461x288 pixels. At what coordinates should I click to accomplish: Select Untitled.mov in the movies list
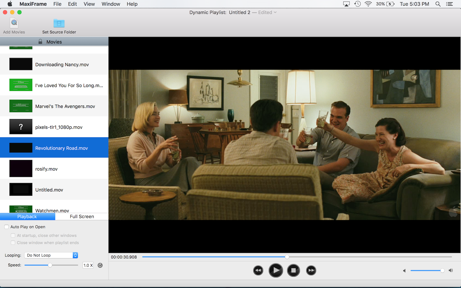pyautogui.click(x=54, y=189)
